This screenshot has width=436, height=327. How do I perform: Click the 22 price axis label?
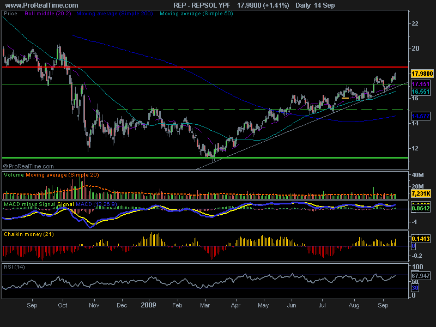415,23
